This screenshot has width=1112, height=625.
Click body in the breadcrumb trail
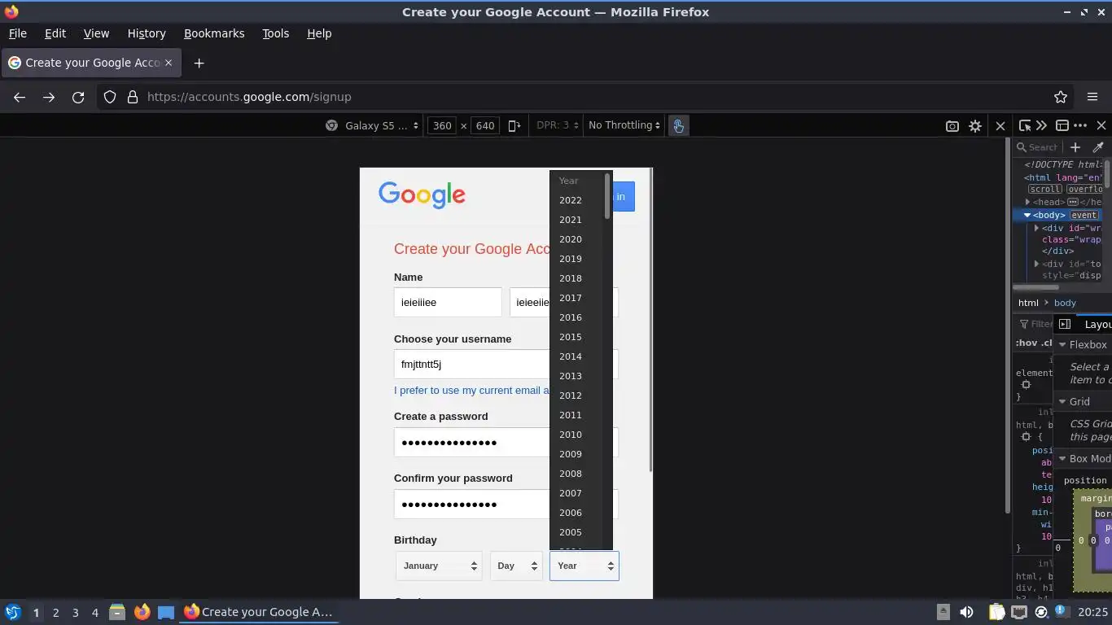(x=1065, y=303)
